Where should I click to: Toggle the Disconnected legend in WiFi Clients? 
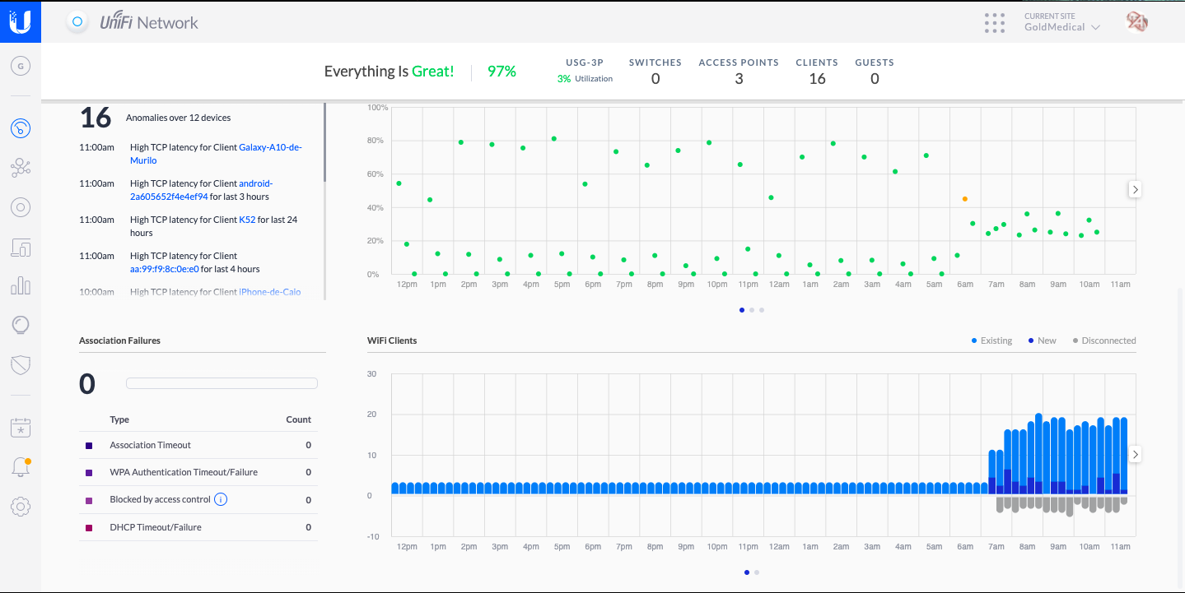[x=1103, y=341]
